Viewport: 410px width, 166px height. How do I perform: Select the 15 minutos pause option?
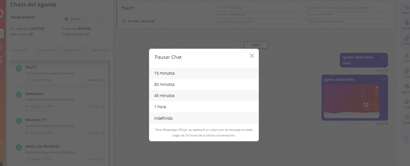point(204,73)
